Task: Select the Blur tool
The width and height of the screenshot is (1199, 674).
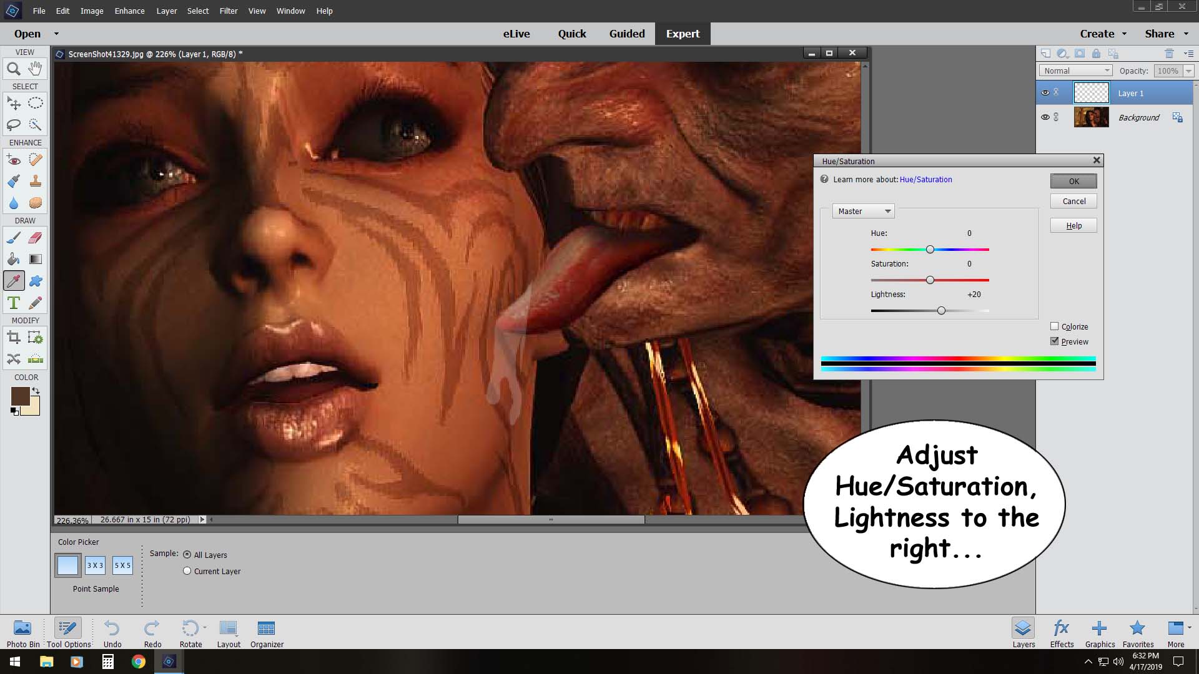Action: [x=14, y=203]
